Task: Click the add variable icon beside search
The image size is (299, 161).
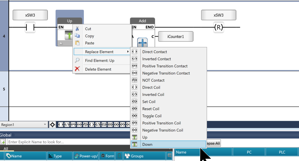Action: point(3,142)
